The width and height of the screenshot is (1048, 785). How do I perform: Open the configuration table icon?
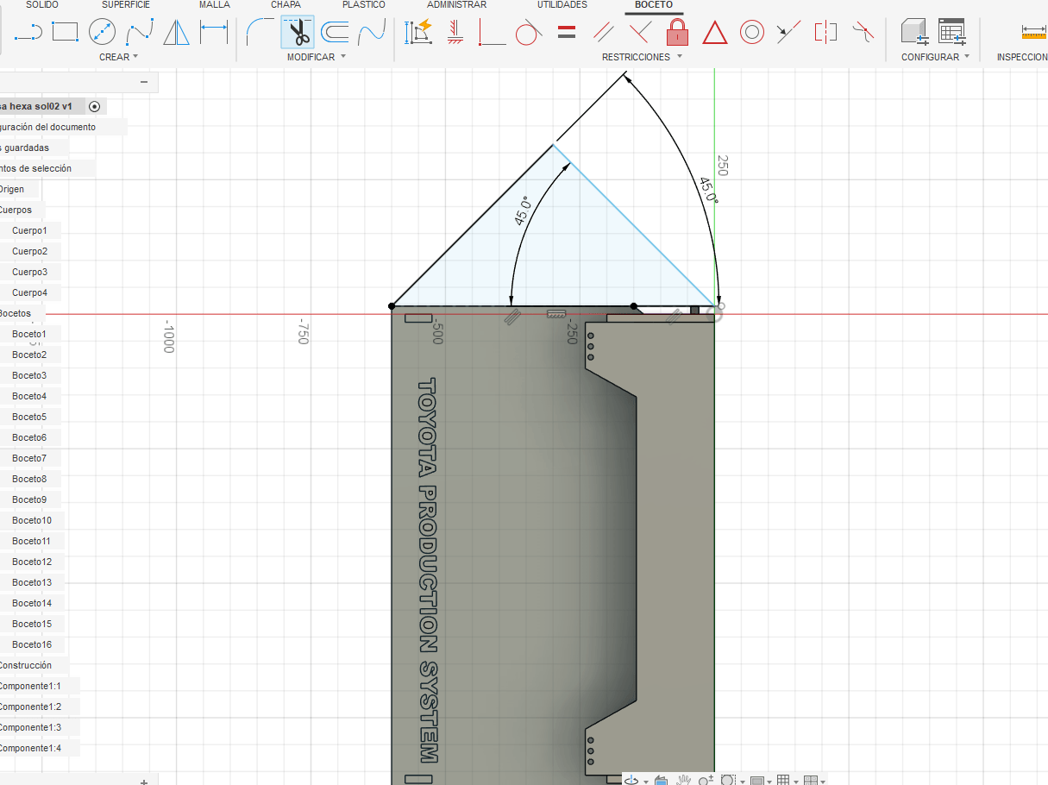click(x=951, y=32)
